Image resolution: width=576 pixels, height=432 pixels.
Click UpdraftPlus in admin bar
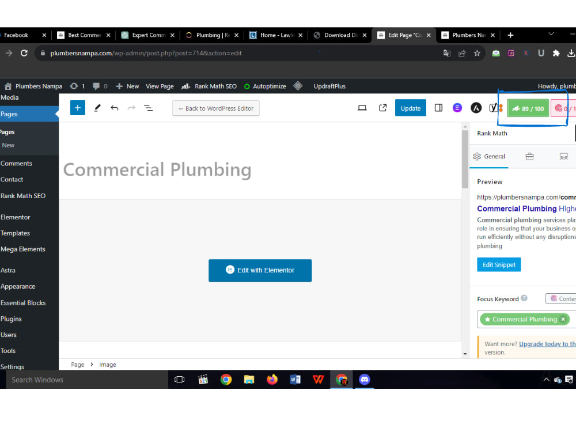(329, 86)
